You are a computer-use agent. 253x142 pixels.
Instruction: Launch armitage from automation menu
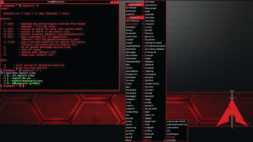click(x=150, y=2)
